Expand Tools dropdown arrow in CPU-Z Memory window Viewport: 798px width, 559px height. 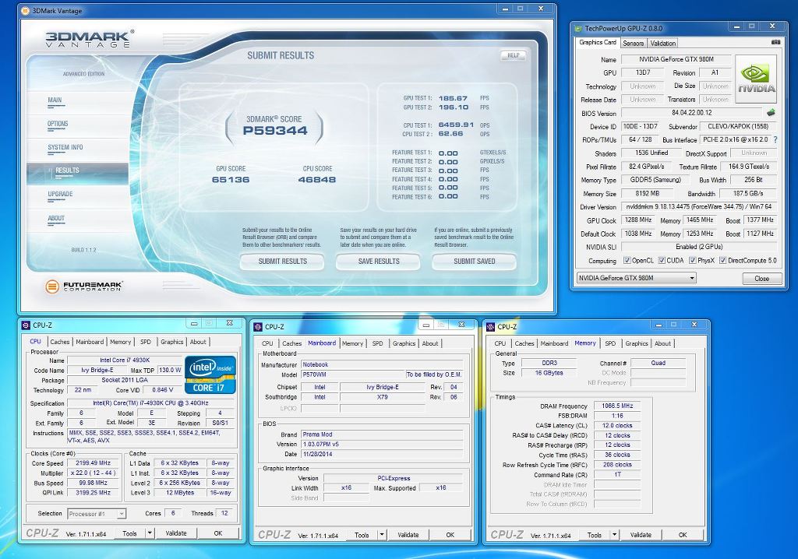click(614, 535)
